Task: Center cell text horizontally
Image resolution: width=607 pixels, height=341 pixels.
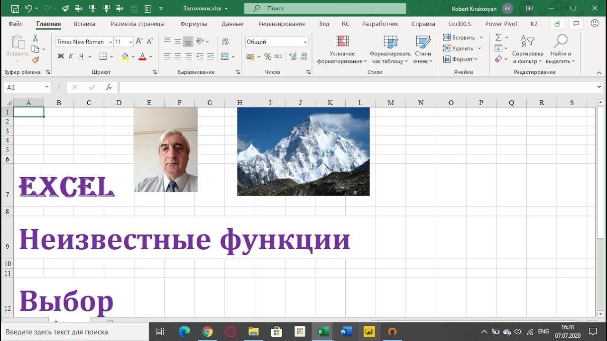Action: pos(178,56)
